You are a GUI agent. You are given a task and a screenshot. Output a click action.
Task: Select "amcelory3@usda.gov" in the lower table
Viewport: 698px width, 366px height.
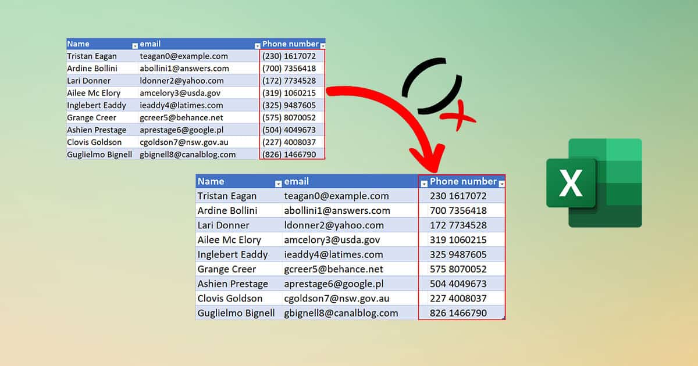(332, 240)
